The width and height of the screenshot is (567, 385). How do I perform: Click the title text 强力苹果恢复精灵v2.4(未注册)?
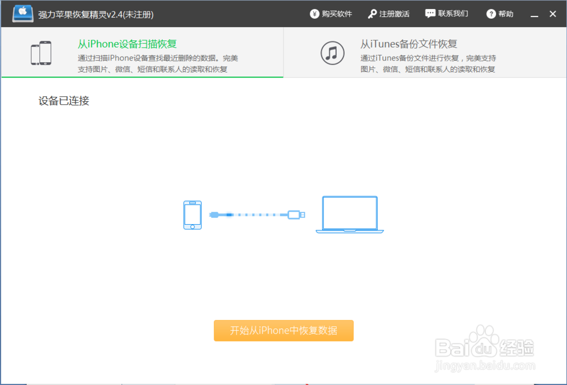pos(96,15)
